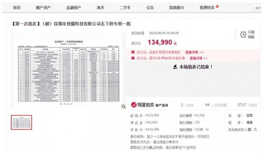Open the main patent list image
The image size is (264, 155).
point(68,71)
